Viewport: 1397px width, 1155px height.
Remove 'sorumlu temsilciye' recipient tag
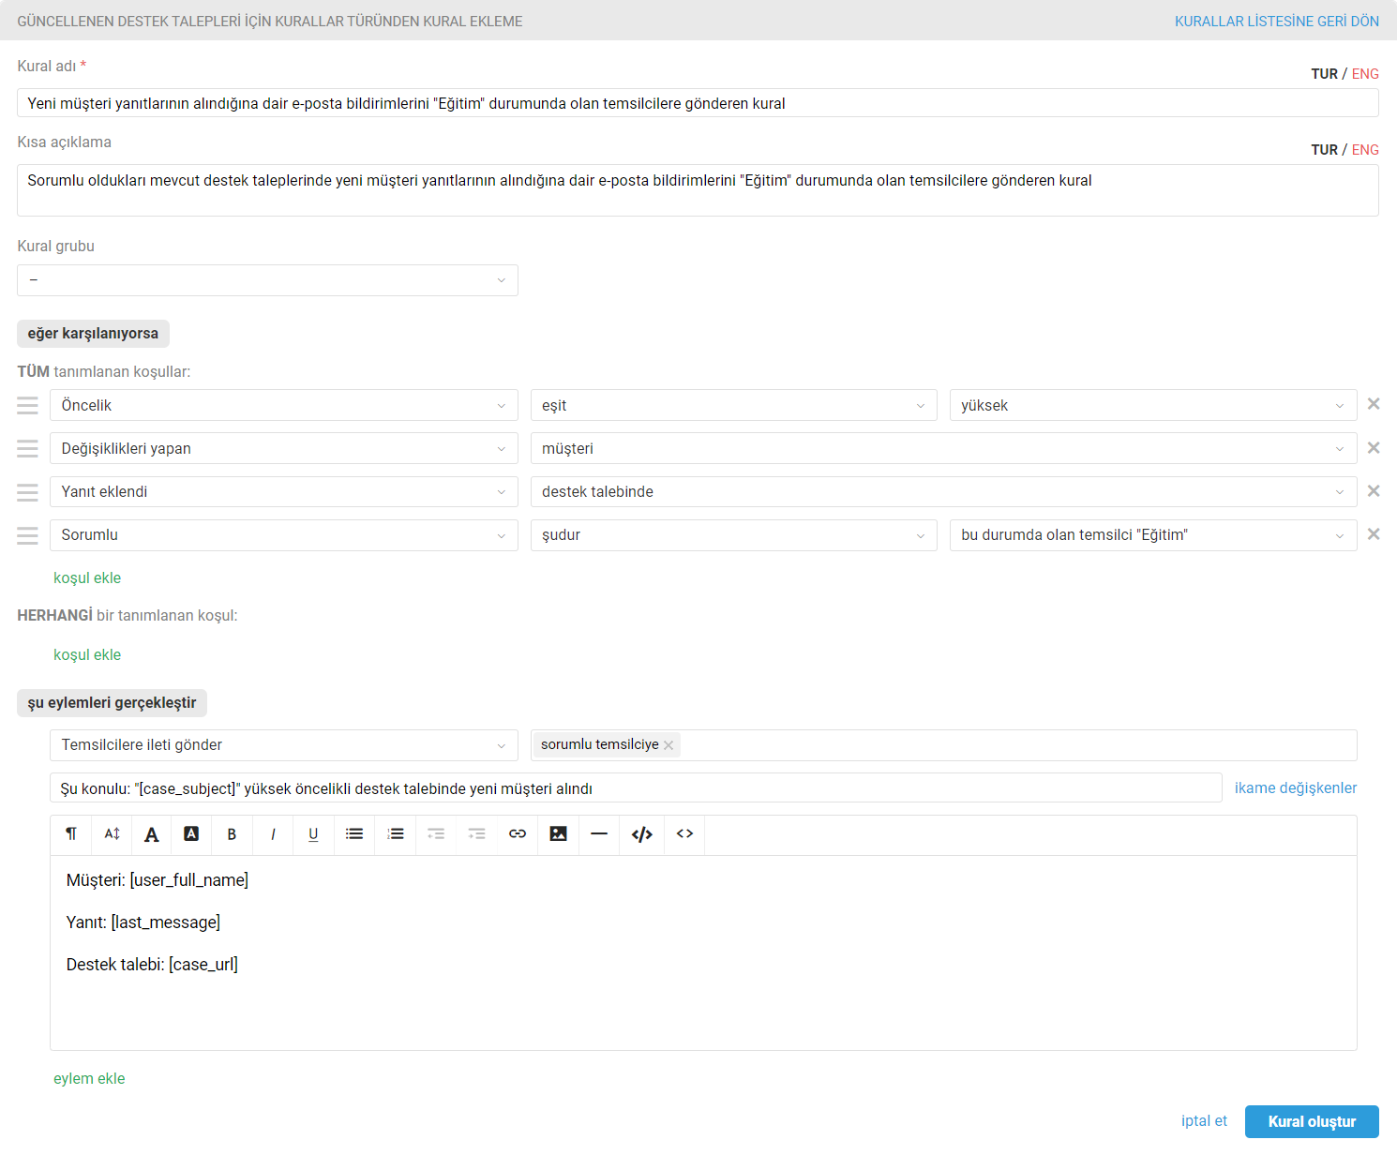668,745
